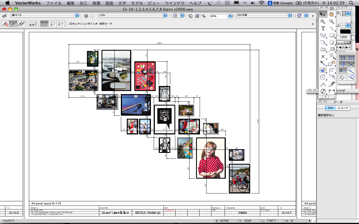Click the Rectangle tool in the palette
The image size is (359, 224).
(x=332, y=35)
